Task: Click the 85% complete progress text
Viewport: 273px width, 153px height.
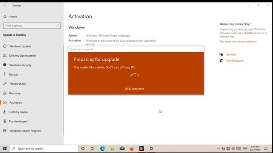Action: [x=135, y=89]
